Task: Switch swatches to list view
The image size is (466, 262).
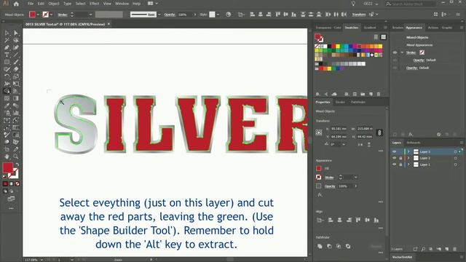Action: 376,37
